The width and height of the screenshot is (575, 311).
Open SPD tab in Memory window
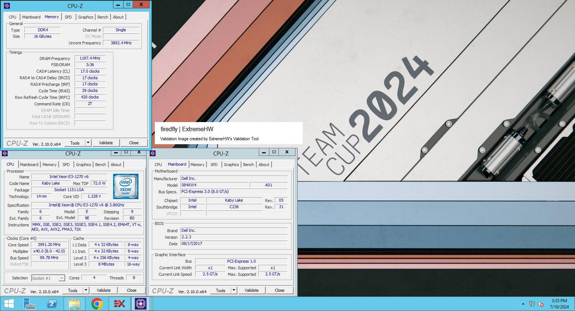click(x=68, y=17)
